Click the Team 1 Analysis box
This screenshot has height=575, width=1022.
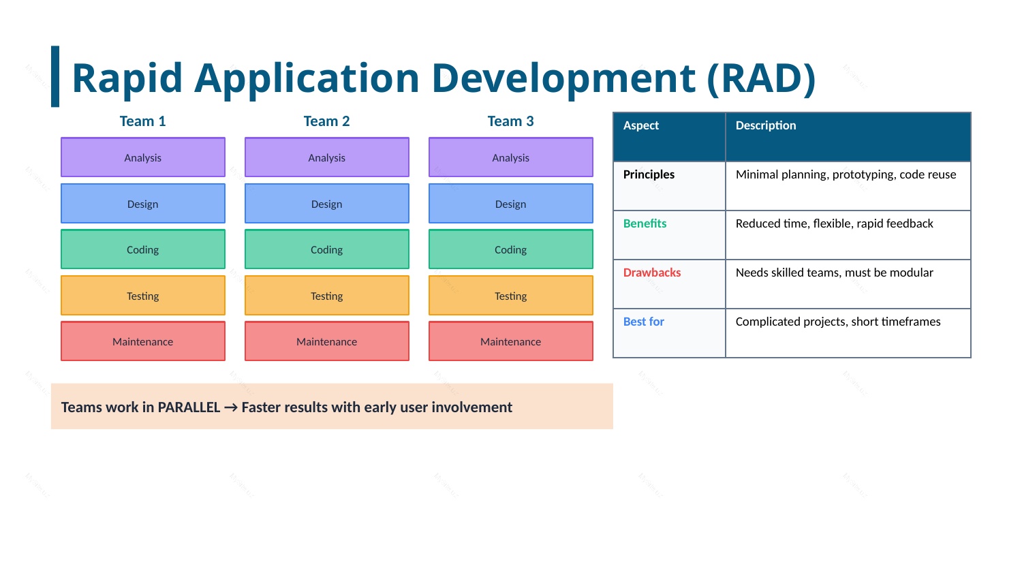142,157
